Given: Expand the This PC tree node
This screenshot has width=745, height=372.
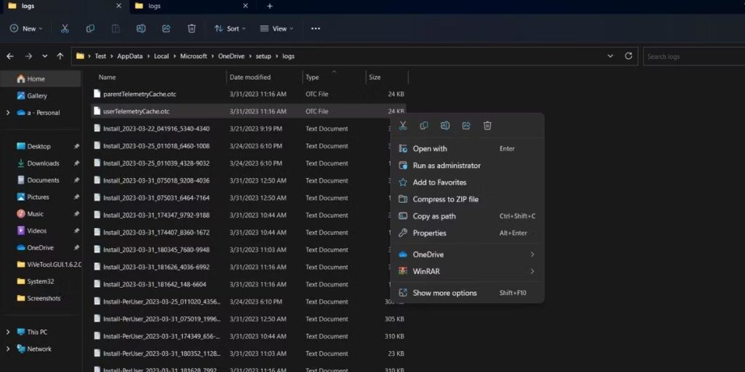Looking at the screenshot, I should click(x=8, y=332).
